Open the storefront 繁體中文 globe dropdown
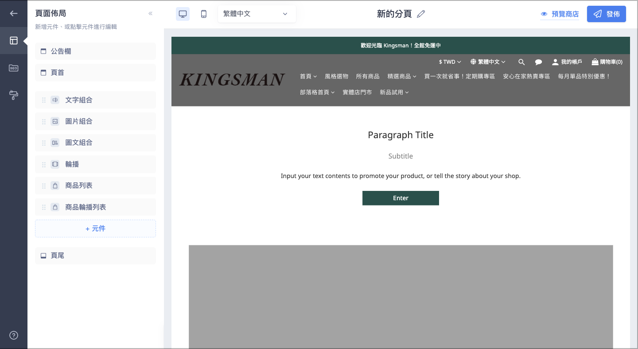The height and width of the screenshot is (349, 638). (x=488, y=62)
